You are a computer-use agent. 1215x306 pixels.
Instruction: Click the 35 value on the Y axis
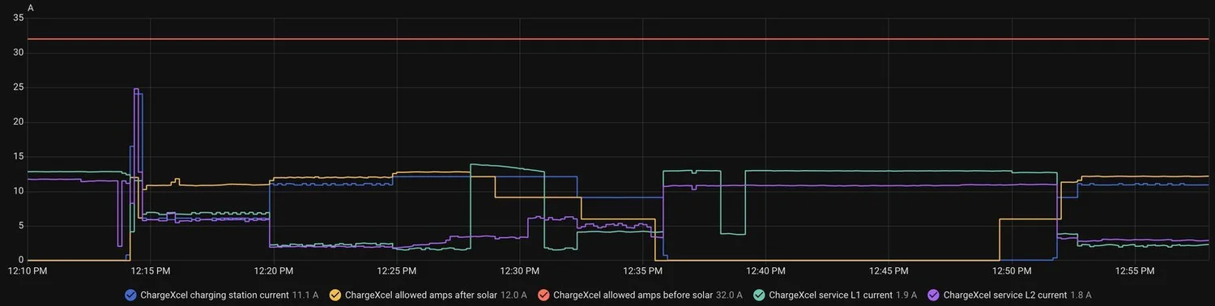pos(19,18)
